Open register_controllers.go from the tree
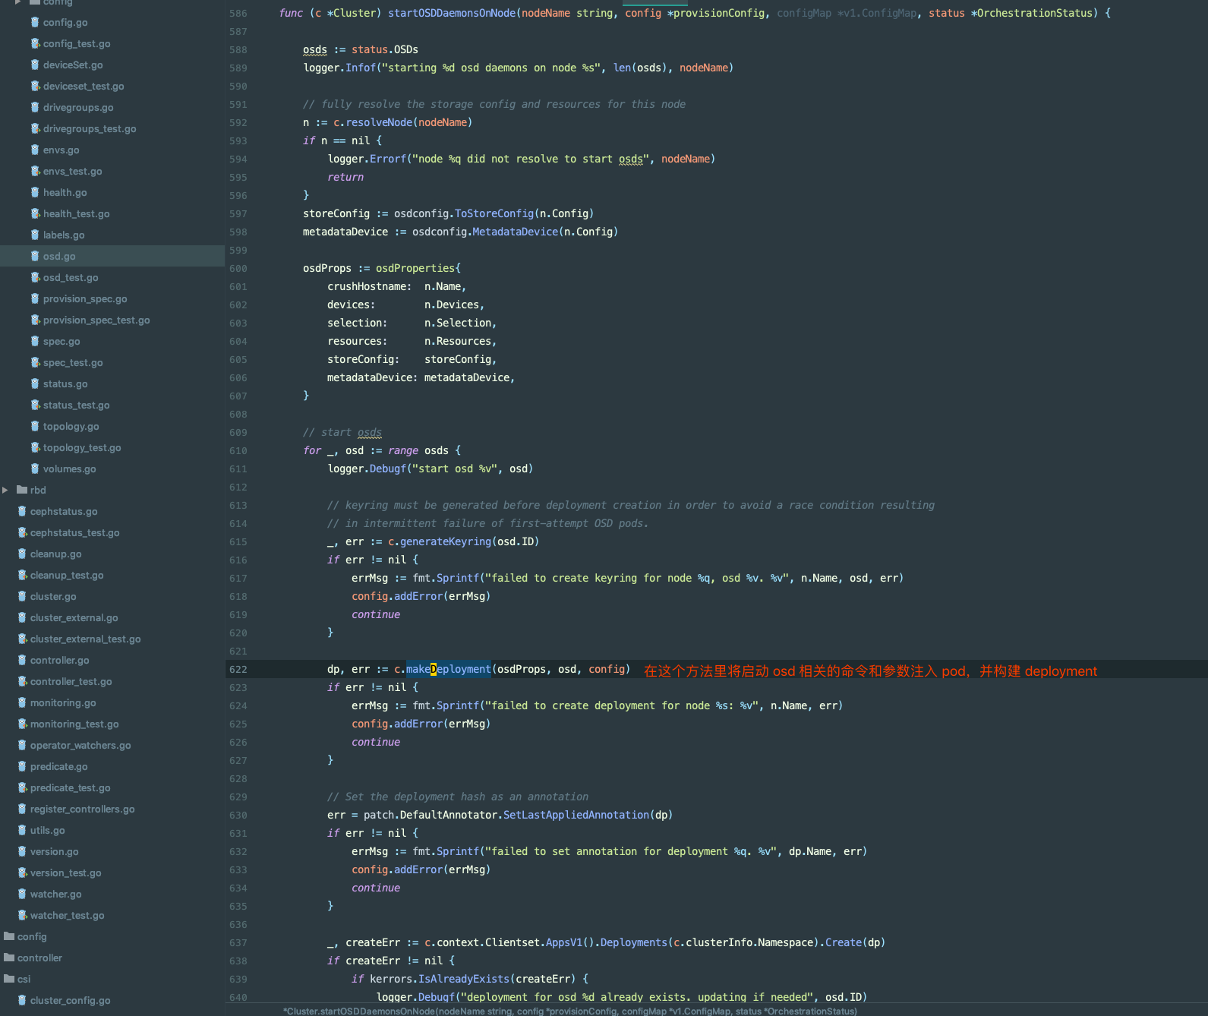The width and height of the screenshot is (1208, 1016). (82, 809)
